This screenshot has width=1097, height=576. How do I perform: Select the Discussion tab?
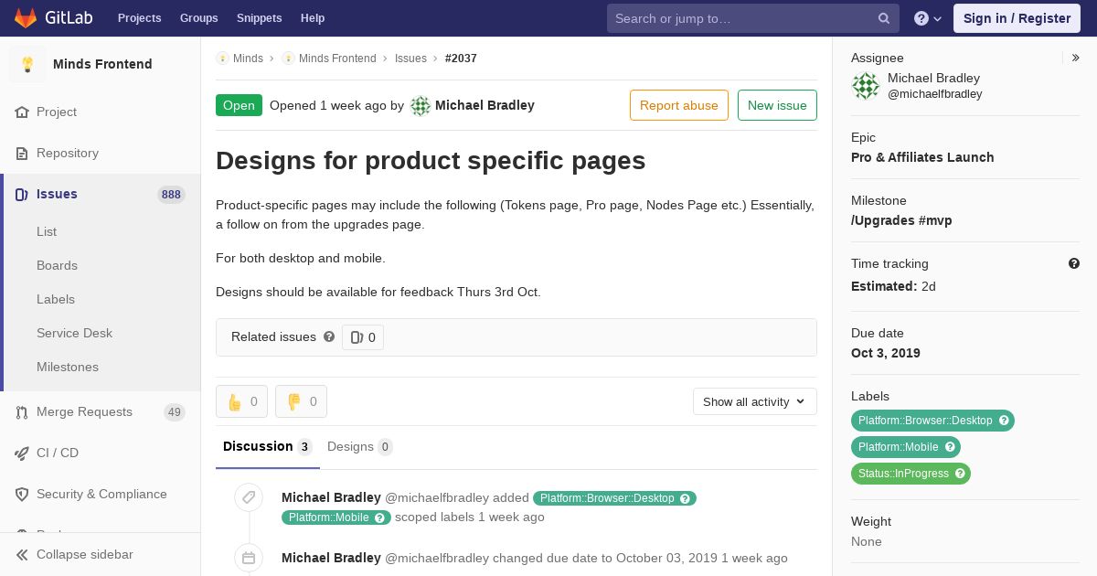pyautogui.click(x=267, y=446)
